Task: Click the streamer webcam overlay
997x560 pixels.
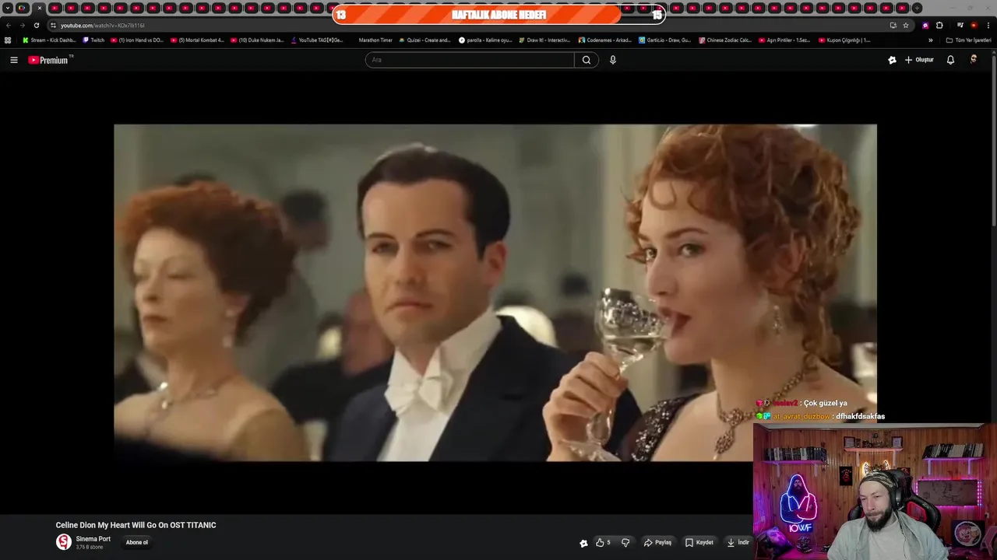Action: click(x=875, y=492)
